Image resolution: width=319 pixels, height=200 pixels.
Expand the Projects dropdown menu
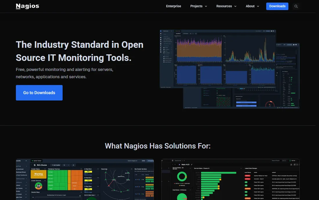point(199,6)
